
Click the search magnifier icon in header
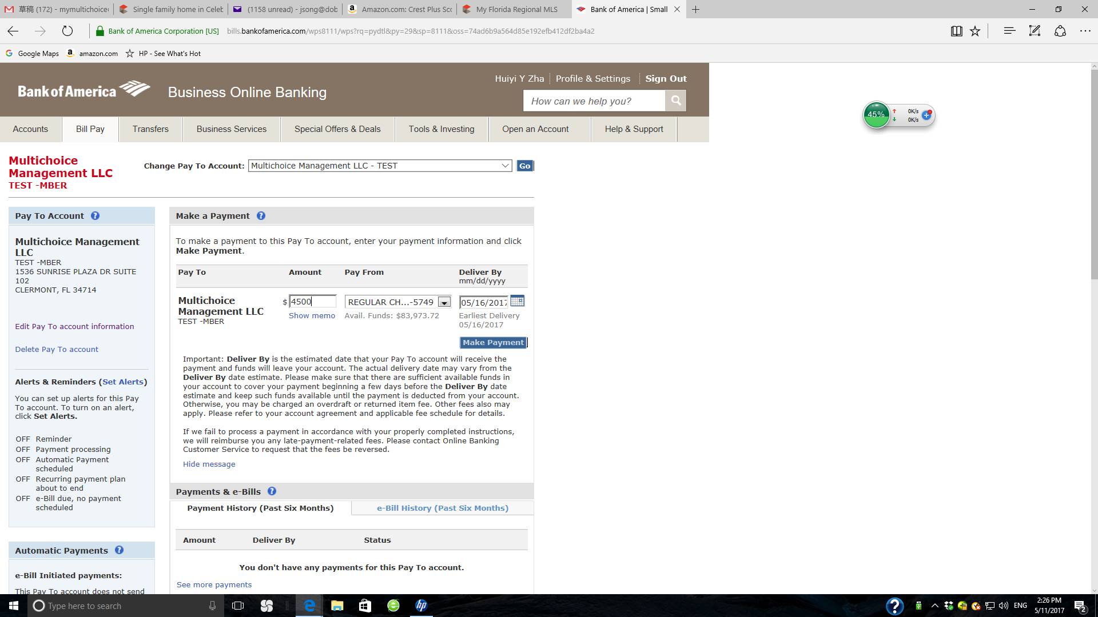click(675, 101)
